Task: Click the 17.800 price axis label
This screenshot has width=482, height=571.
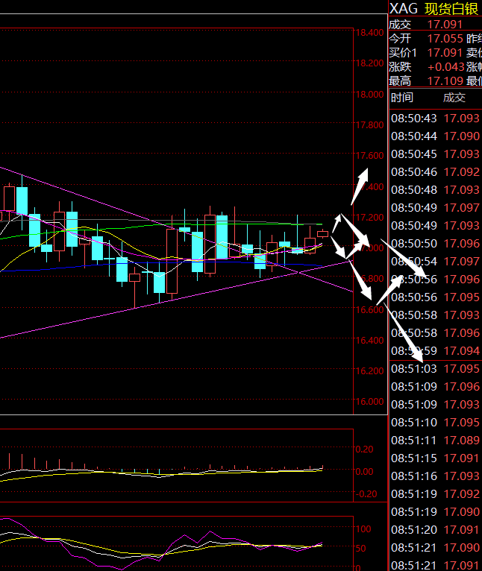Action: pyautogui.click(x=369, y=125)
